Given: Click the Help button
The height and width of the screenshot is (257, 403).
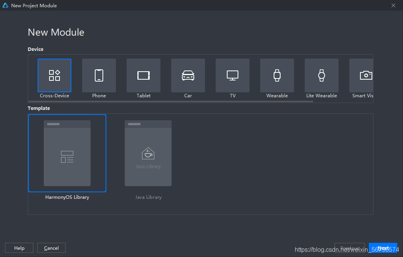Looking at the screenshot, I should [19, 248].
